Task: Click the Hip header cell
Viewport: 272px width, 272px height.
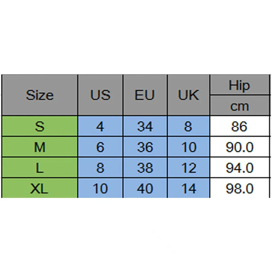Action: coord(239,85)
